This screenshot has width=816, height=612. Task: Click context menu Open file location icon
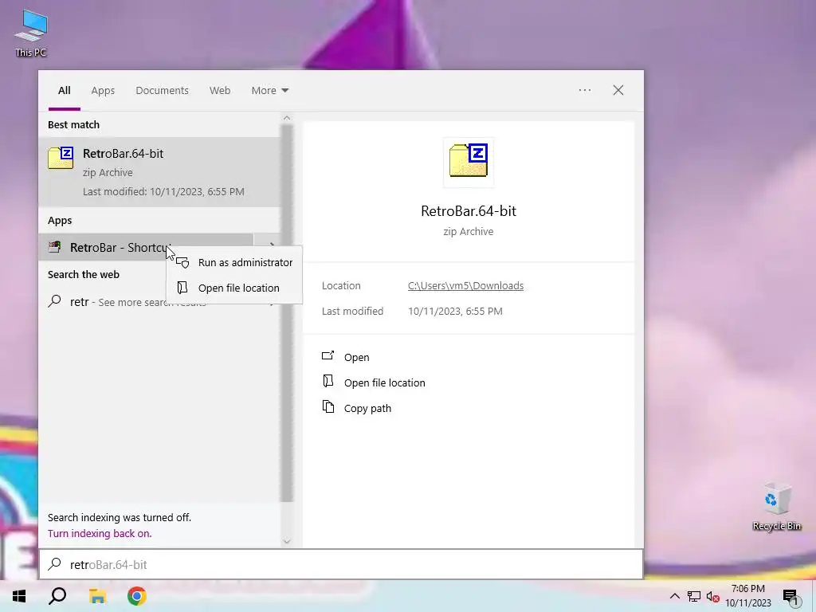click(x=182, y=288)
